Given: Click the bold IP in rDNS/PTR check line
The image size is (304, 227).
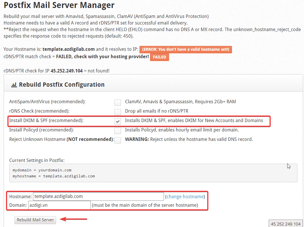Looking at the screenshot, I should [x=67, y=71].
